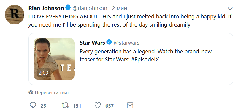Click the Перевести твит translate link
Image resolution: width=238 pixels, height=112 pixels.
coord(52,93)
